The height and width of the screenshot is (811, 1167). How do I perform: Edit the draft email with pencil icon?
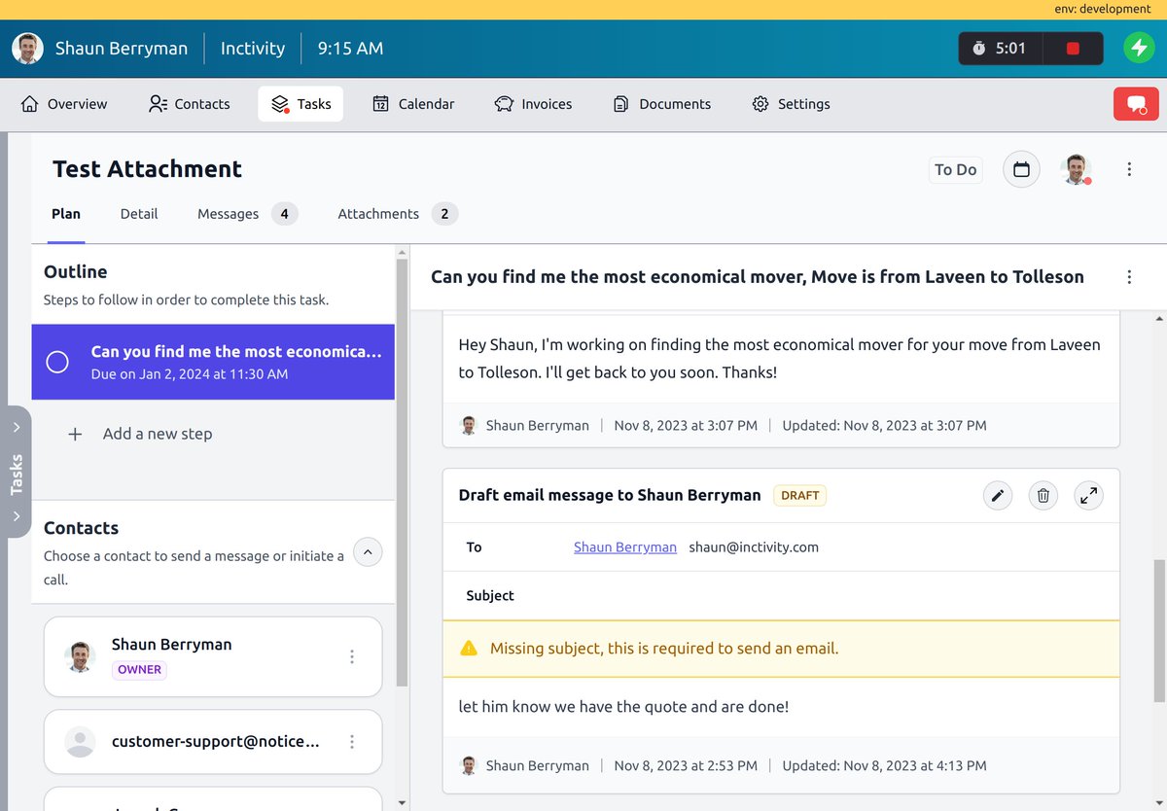[997, 496]
